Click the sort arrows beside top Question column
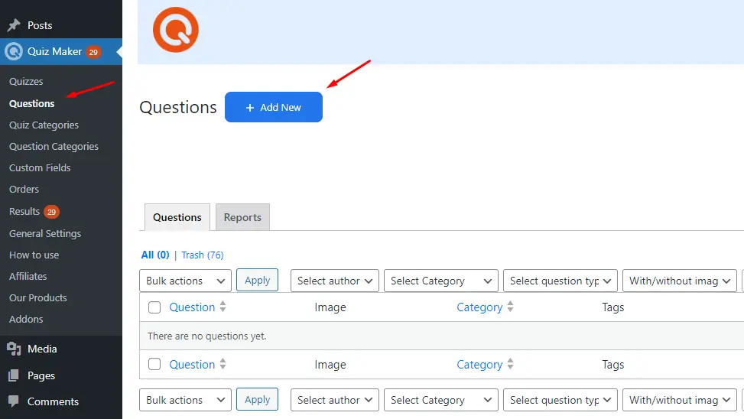Image resolution: width=744 pixels, height=419 pixels. click(223, 307)
